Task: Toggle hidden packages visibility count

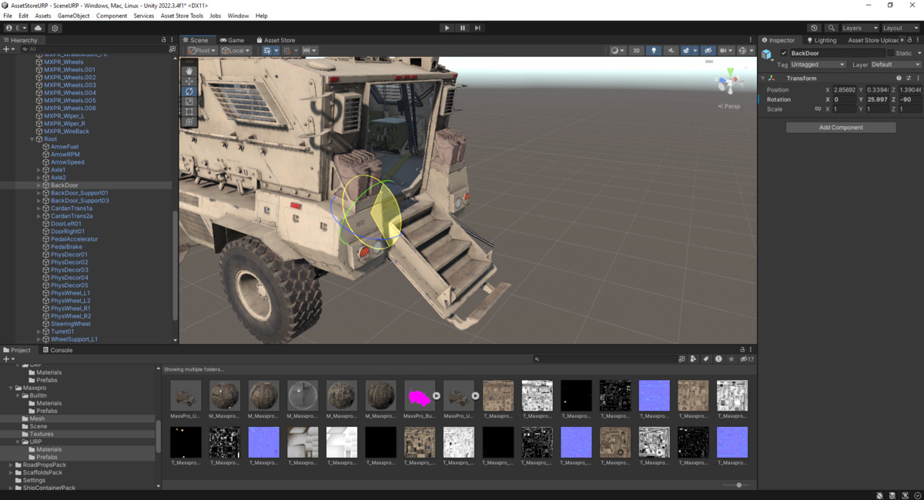Action: pos(747,358)
